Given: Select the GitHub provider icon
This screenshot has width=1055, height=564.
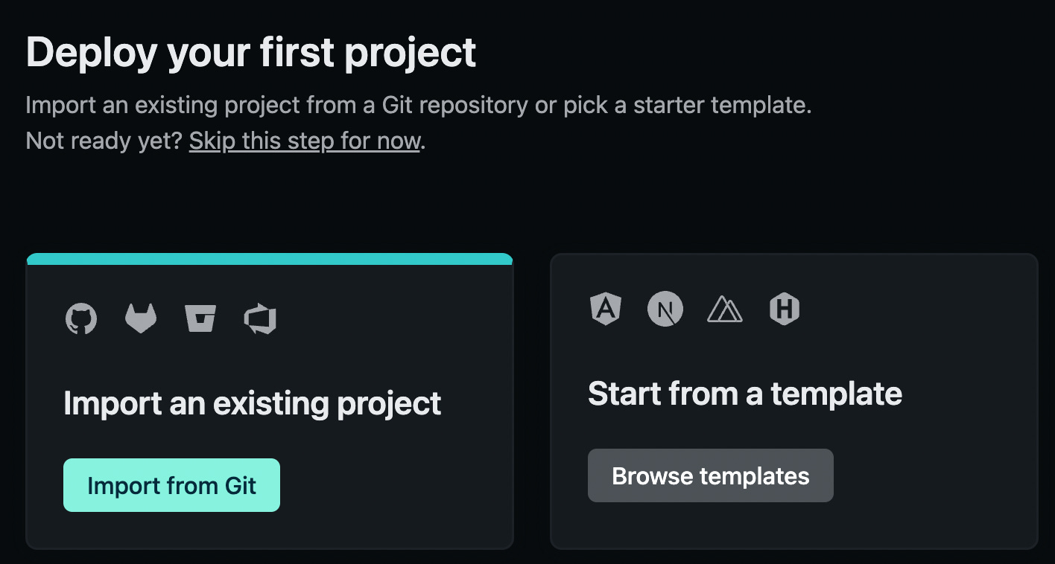Looking at the screenshot, I should point(81,318).
